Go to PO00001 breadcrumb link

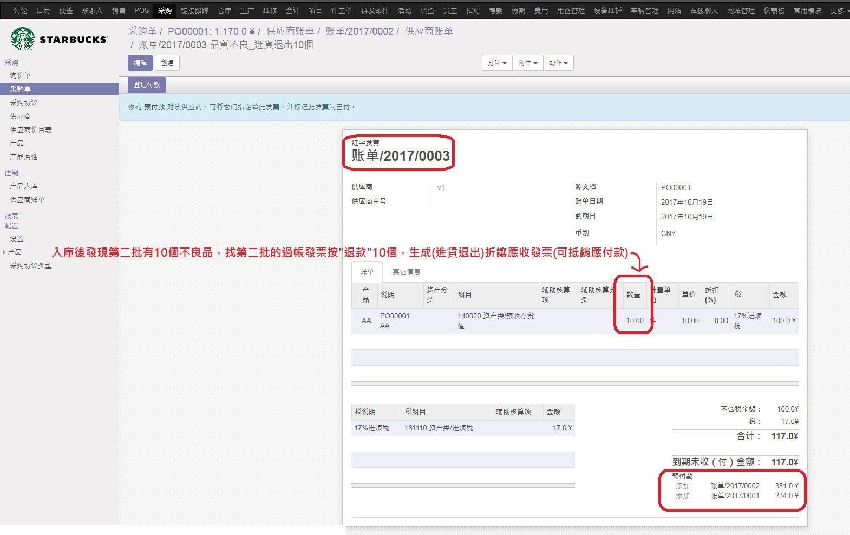pos(211,31)
